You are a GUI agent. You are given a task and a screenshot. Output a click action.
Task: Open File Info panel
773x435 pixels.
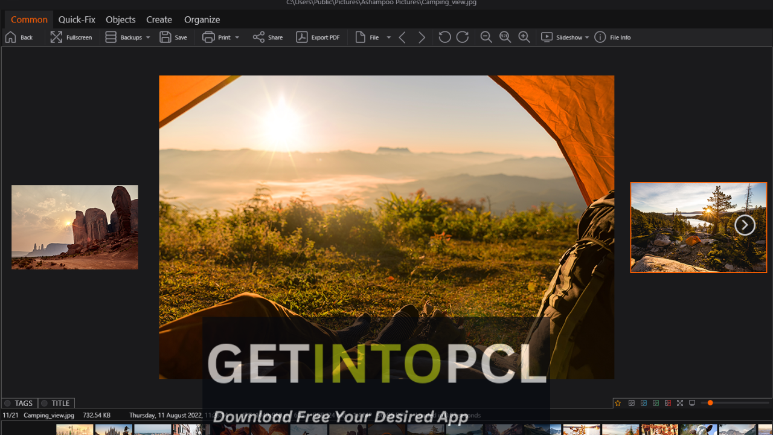612,37
